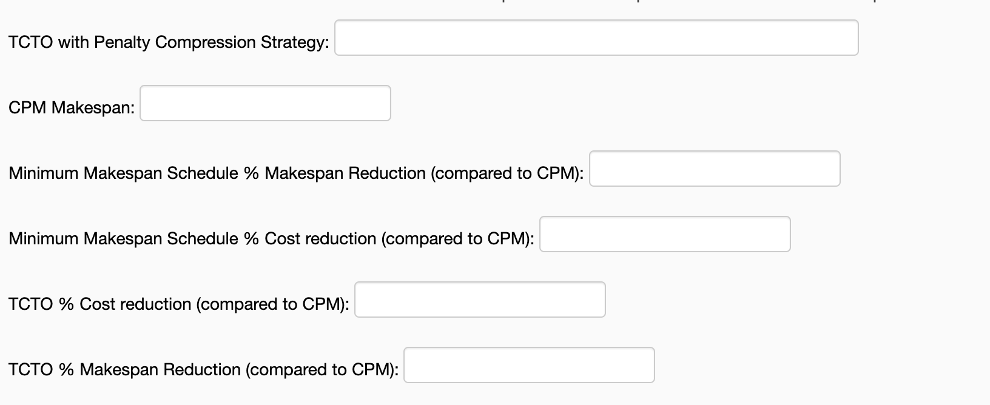Focus the TCTO % Makespan Reduction field
The height and width of the screenshot is (405, 990).
coord(529,365)
